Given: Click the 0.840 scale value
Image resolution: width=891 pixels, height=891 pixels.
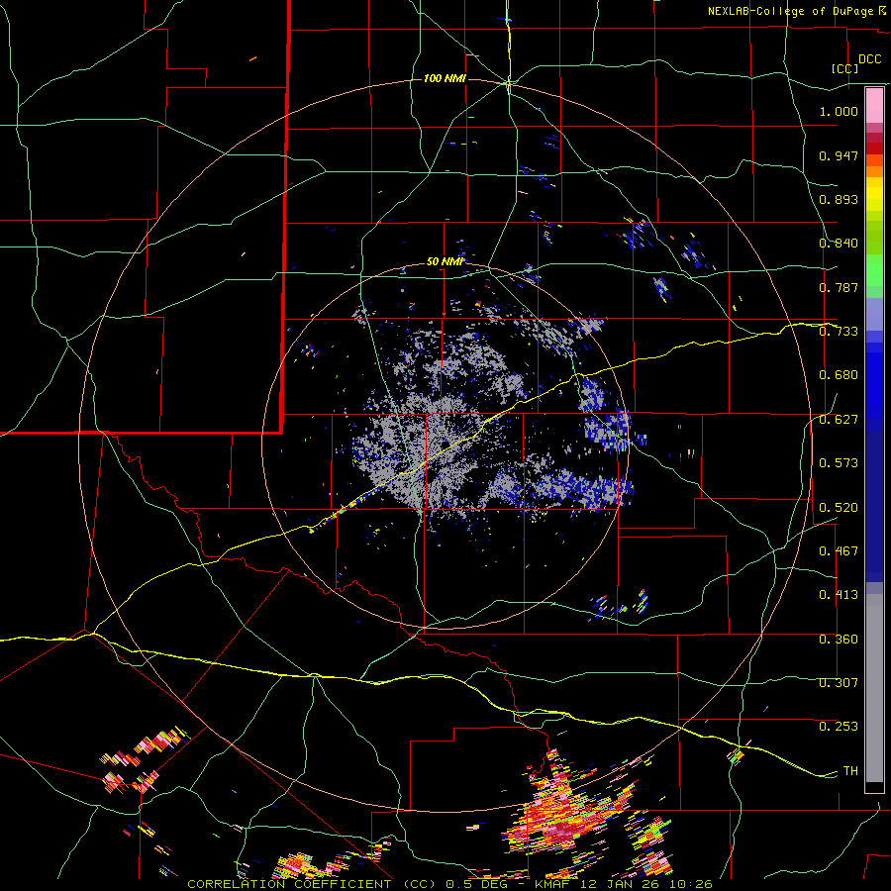Looking at the screenshot, I should (x=839, y=244).
